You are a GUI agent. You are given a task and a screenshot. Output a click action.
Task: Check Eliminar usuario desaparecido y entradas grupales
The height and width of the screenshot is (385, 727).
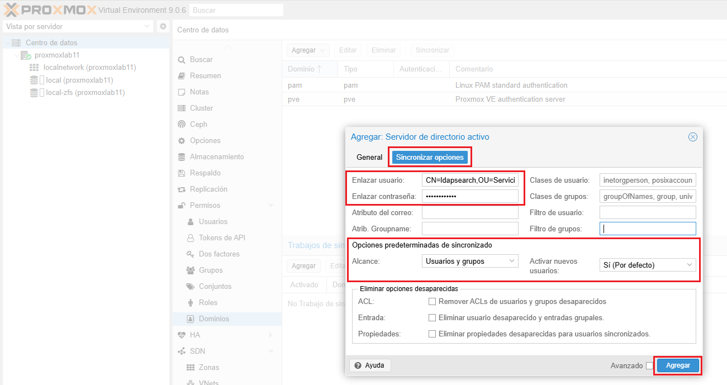(432, 317)
